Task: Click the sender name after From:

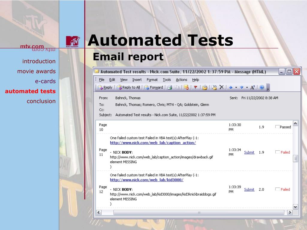Action: 128,98
